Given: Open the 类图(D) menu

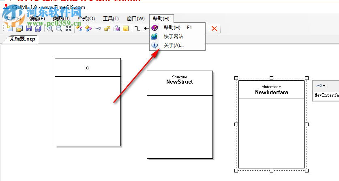Looking at the screenshot, I should 61,19.
